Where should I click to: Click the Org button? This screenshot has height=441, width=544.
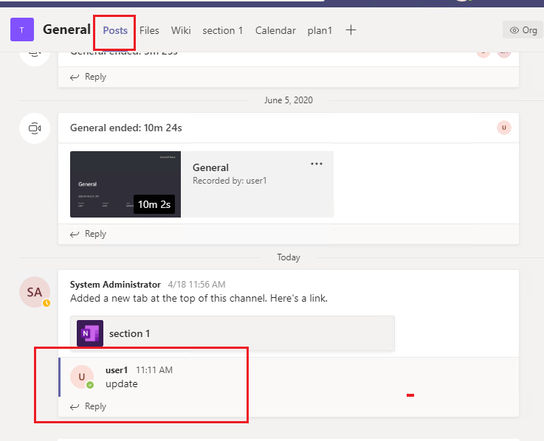pyautogui.click(x=523, y=30)
